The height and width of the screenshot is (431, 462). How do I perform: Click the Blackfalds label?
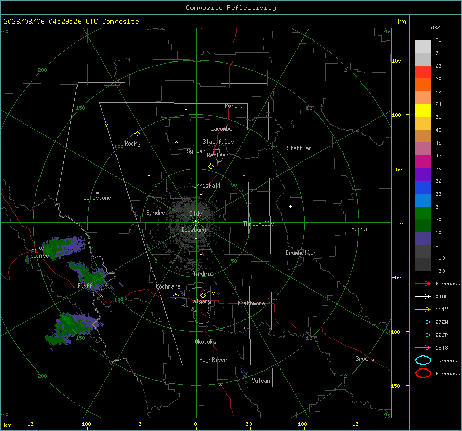[x=218, y=142]
